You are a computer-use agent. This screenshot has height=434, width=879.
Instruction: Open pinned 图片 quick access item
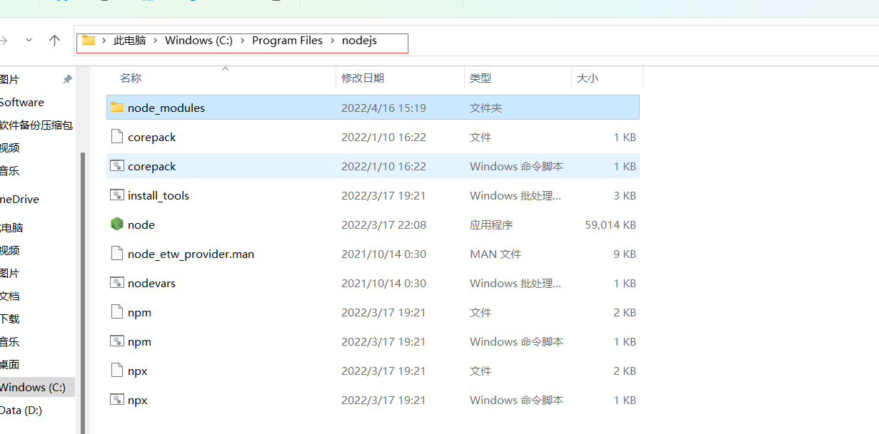click(9, 79)
